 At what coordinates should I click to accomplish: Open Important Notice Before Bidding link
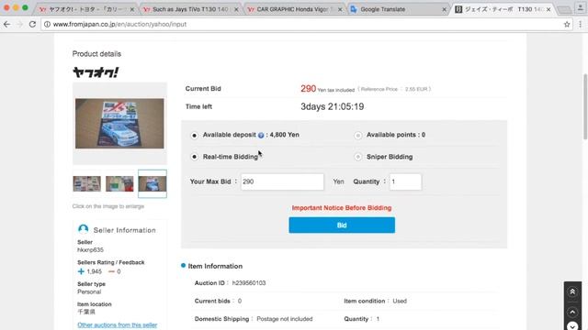[342, 208]
